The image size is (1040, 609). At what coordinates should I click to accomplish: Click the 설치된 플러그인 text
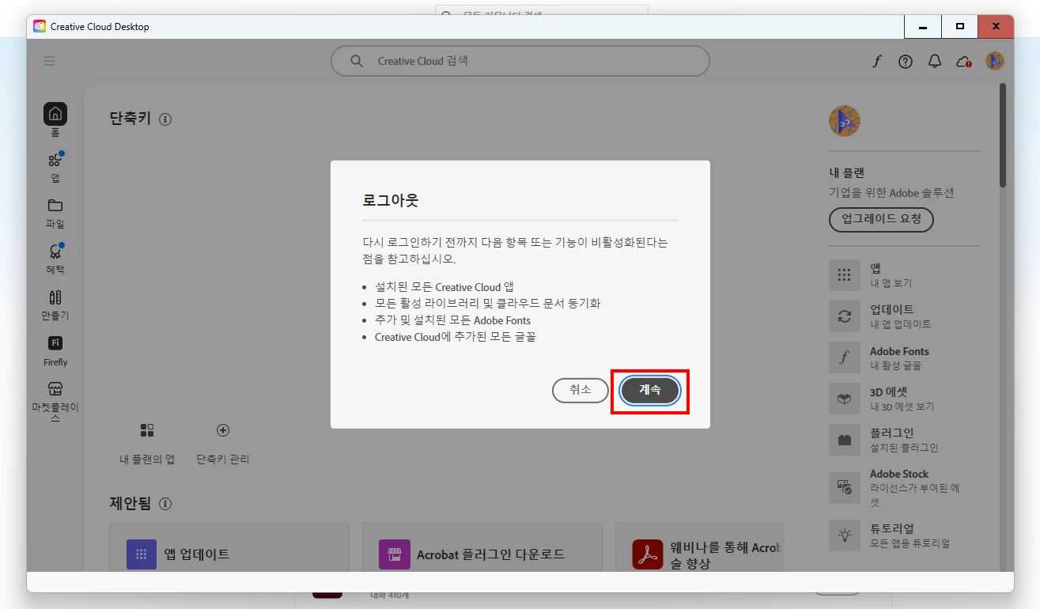(x=904, y=448)
